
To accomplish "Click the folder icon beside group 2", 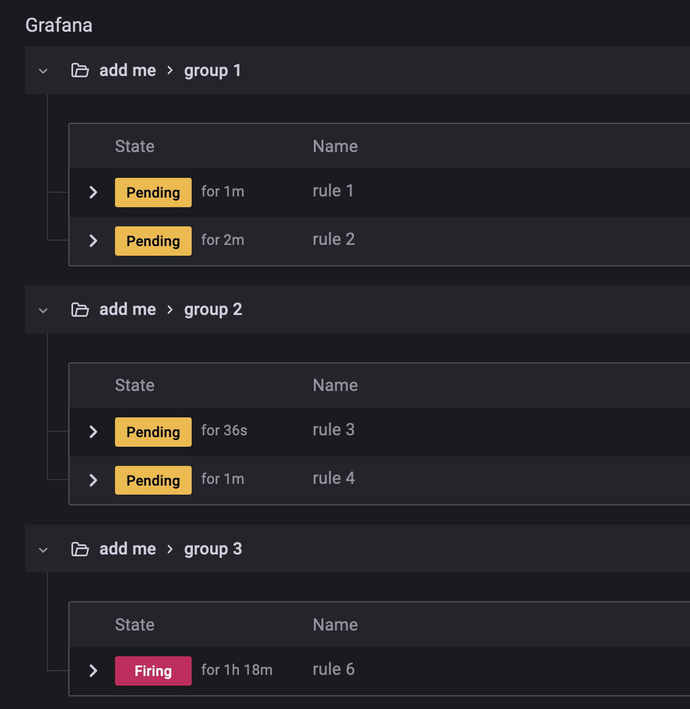I will (x=80, y=310).
